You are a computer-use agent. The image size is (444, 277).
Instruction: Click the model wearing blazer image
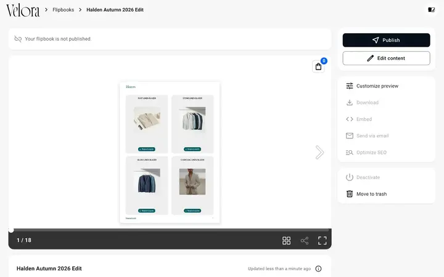click(x=192, y=182)
